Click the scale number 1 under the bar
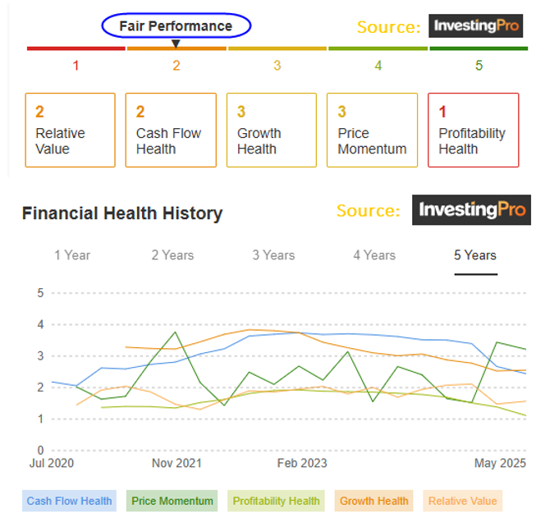 tap(76, 66)
